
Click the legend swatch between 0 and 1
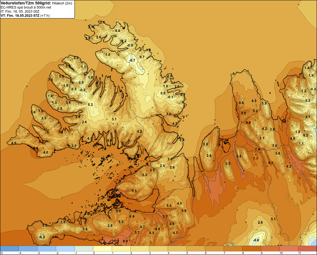(x=102, y=248)
